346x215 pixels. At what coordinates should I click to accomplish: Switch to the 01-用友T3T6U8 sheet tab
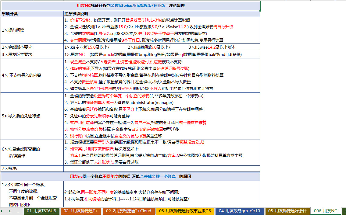(x=41, y=211)
